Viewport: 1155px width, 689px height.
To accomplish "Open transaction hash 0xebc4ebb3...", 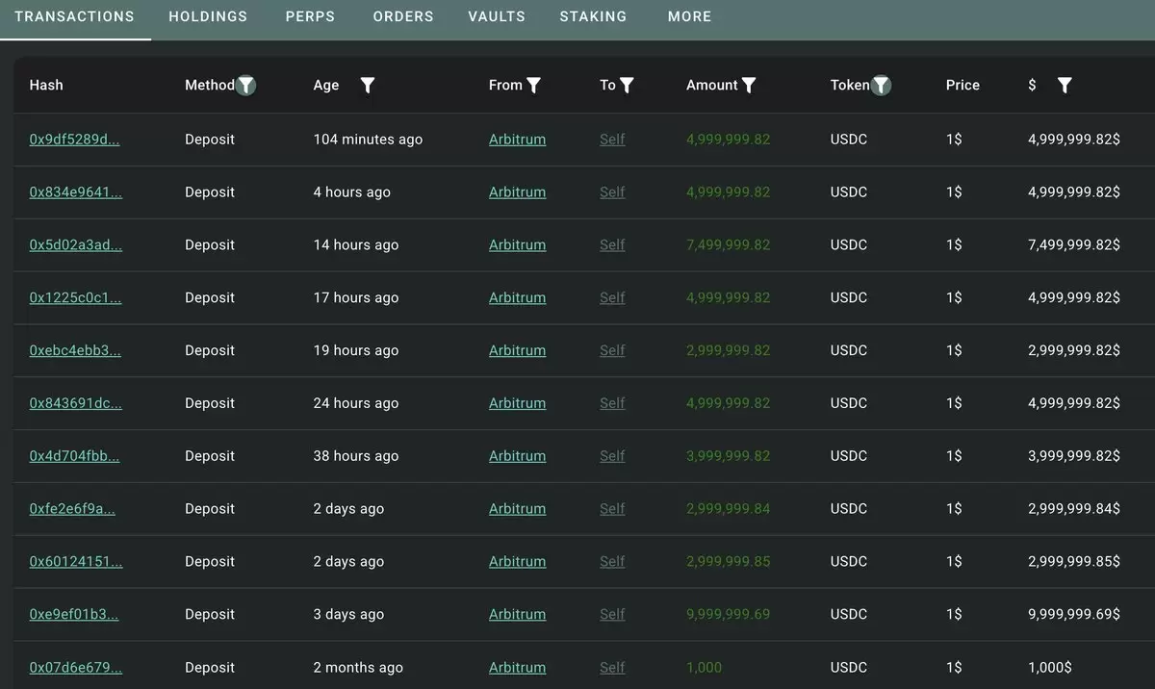I will (x=75, y=351).
